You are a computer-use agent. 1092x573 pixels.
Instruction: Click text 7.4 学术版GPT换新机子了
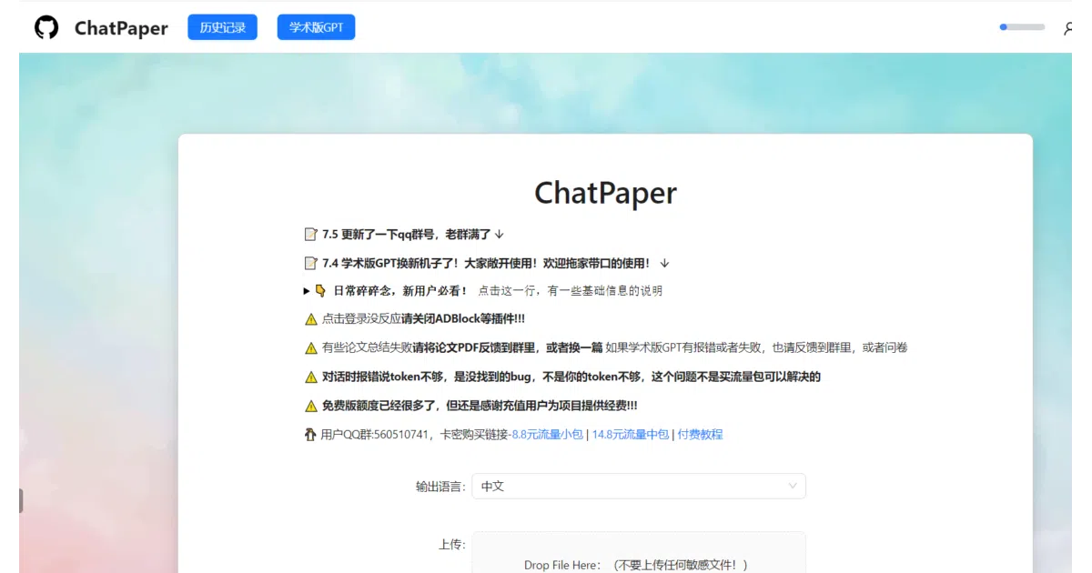(x=390, y=263)
